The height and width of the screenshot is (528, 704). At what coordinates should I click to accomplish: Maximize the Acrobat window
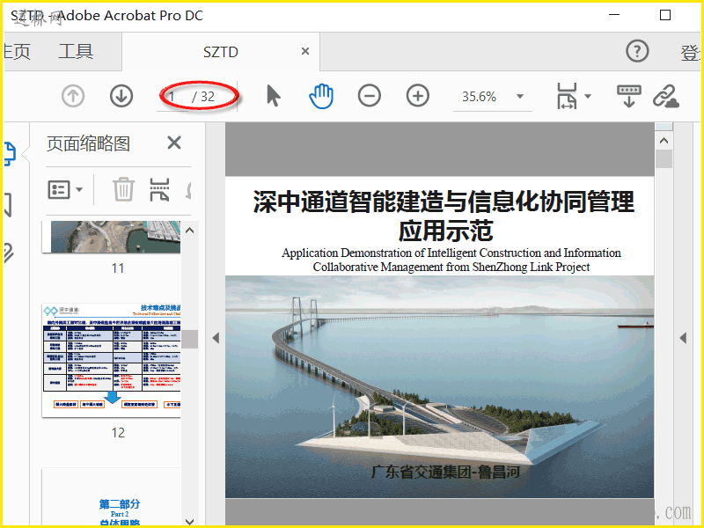pos(665,15)
